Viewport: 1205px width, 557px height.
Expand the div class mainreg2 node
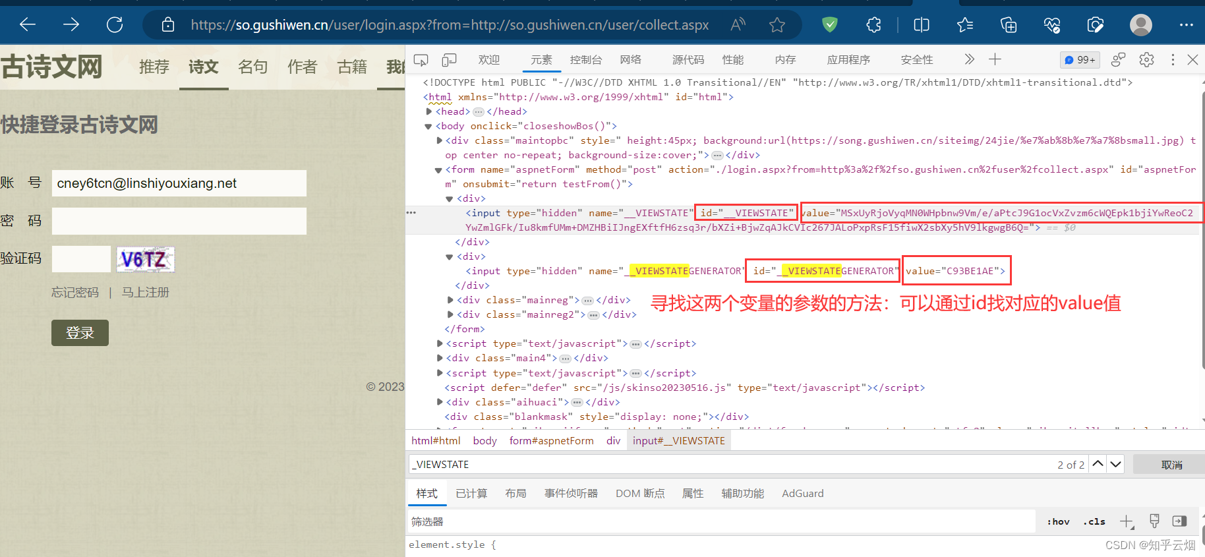tap(450, 314)
